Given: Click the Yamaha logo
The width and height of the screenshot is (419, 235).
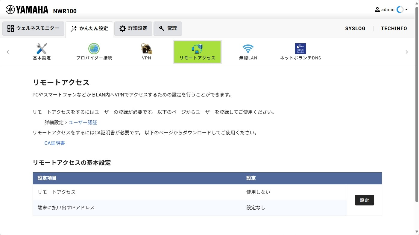Looking at the screenshot, I should (27, 10).
